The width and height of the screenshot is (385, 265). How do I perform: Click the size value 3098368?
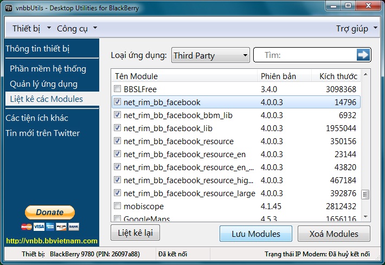coord(341,89)
